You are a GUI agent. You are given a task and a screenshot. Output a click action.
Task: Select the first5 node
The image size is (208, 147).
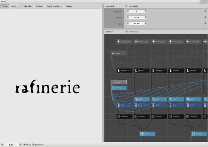coord(193,105)
